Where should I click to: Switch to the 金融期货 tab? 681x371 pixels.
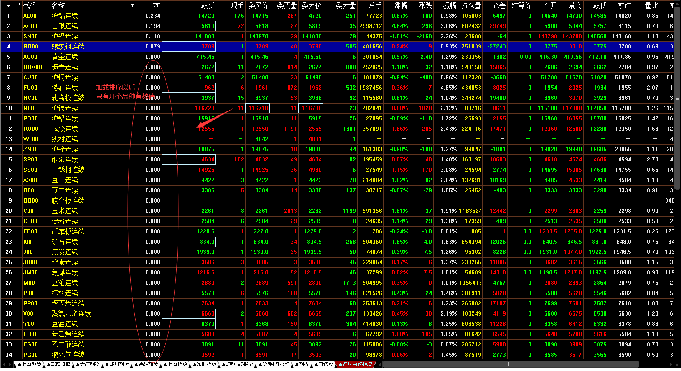[146, 364]
